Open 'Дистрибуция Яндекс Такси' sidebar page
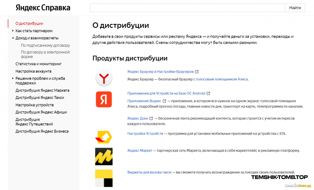The width and height of the screenshot is (314, 190). click(x=40, y=98)
